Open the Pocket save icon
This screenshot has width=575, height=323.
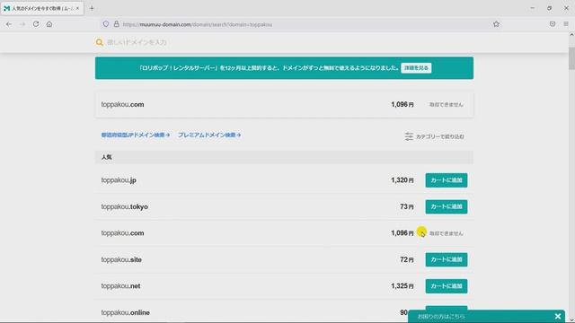(x=553, y=24)
